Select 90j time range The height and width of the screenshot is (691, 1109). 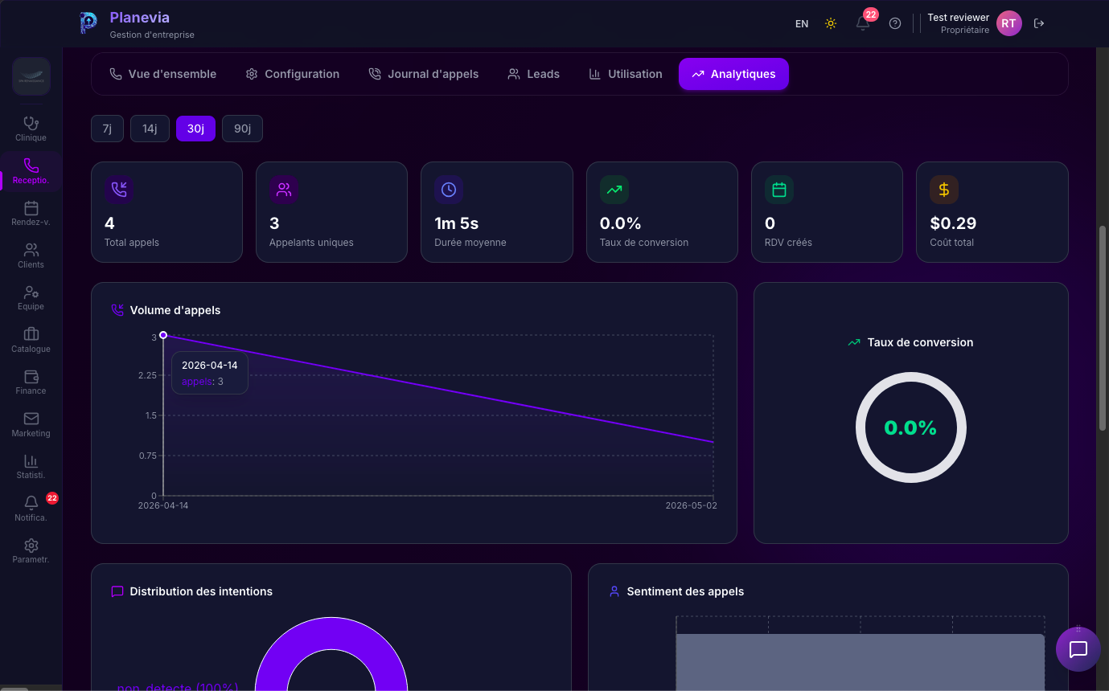242,129
